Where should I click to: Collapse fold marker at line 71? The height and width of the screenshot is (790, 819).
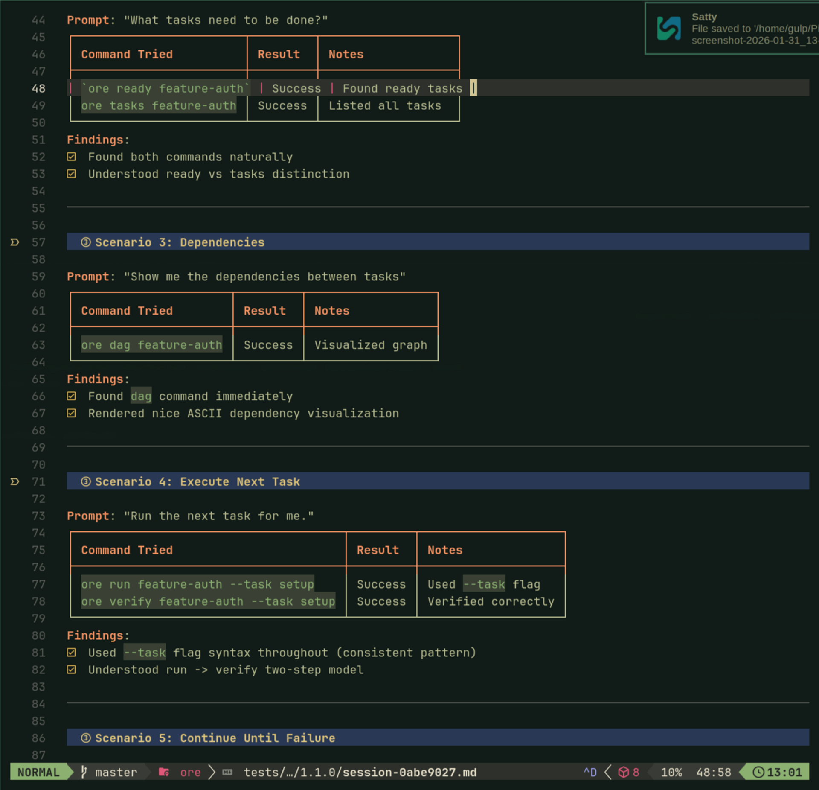point(15,481)
